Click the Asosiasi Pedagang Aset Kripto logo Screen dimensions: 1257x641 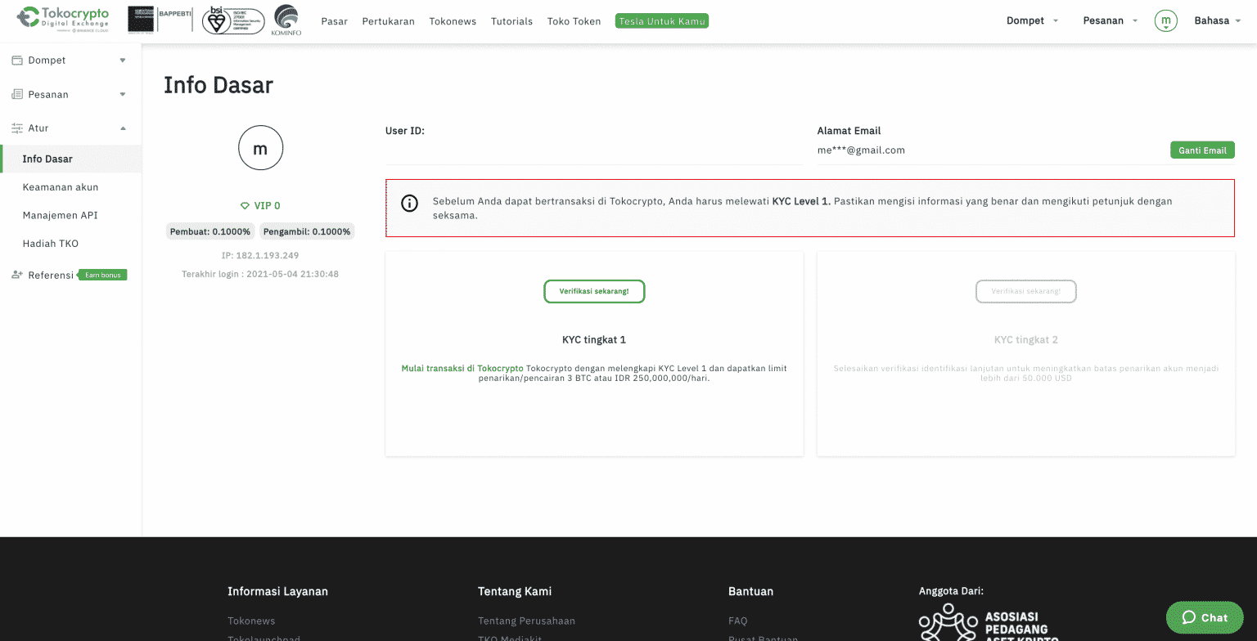989,622
